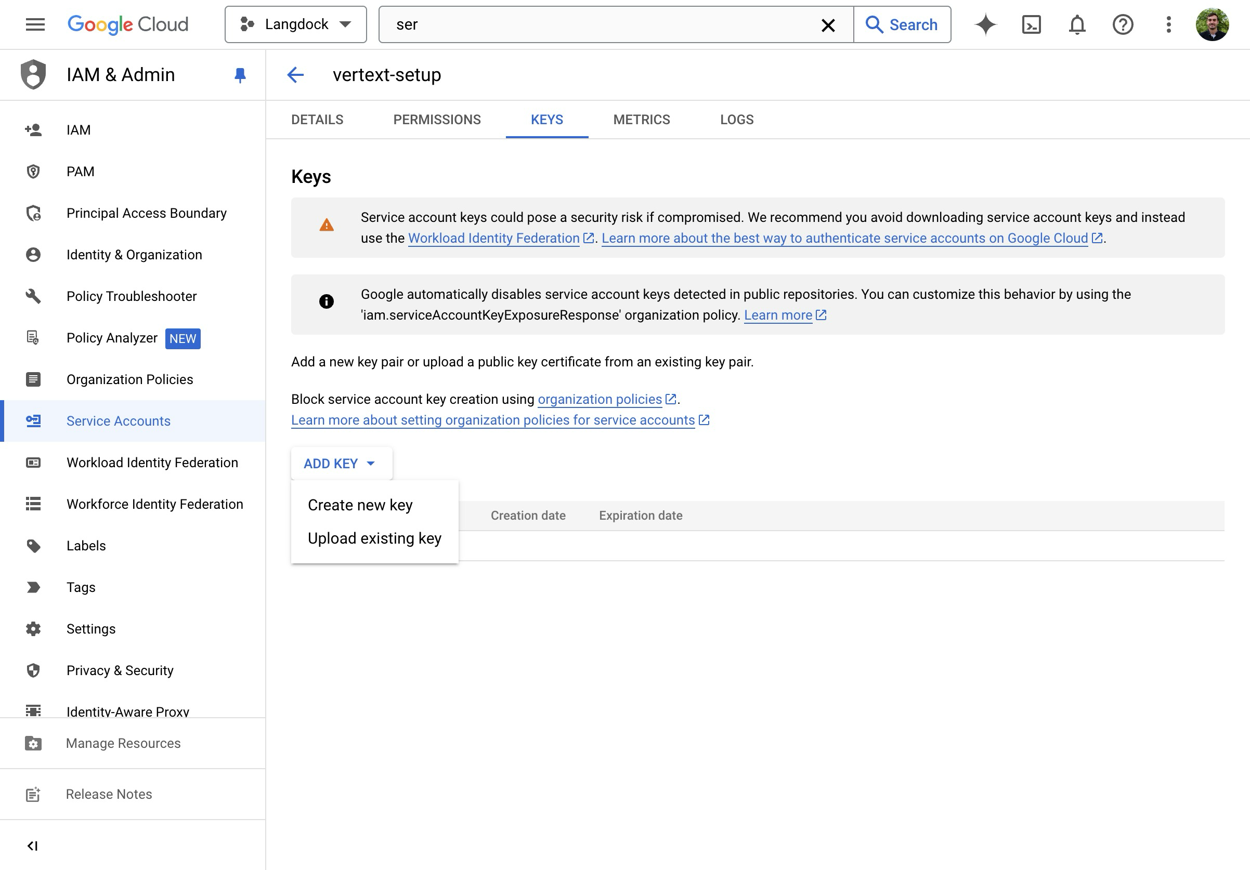
Task: Click the Manage Resources folder icon
Action: (x=33, y=744)
